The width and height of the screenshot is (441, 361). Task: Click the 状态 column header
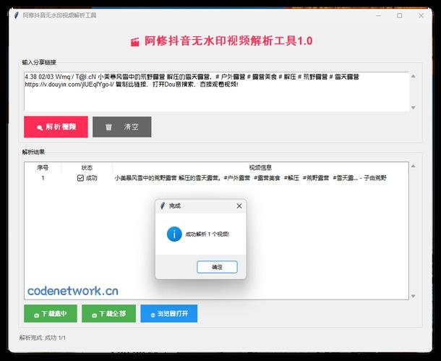(87, 168)
